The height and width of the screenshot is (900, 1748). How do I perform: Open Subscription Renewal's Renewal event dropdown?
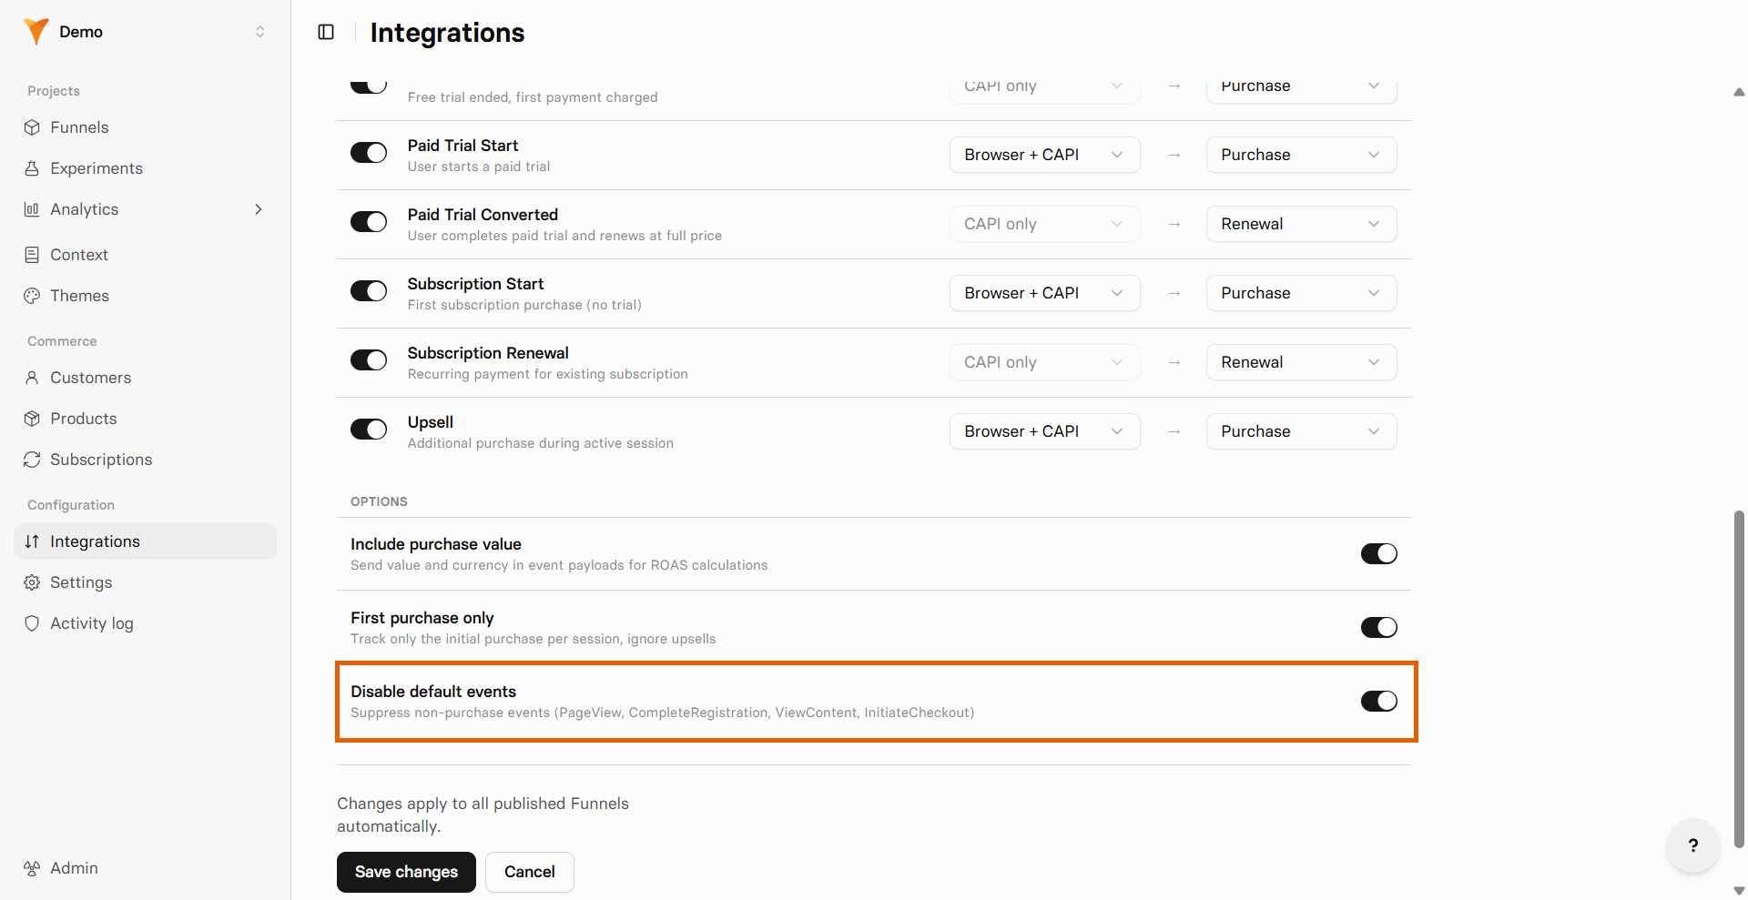(x=1301, y=362)
